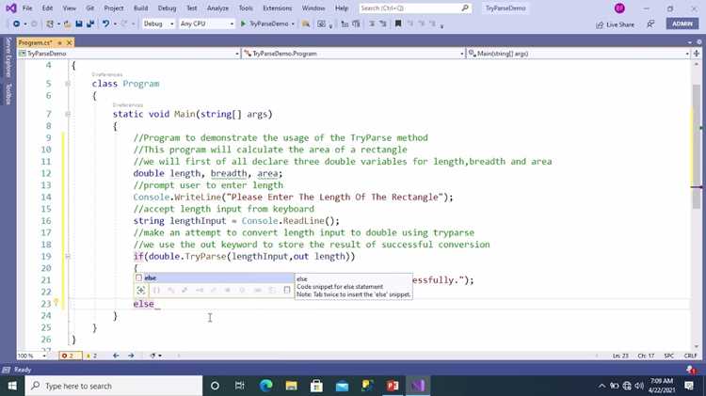
Task: Collapse the if statement region on line 19
Action: pyautogui.click(x=68, y=257)
